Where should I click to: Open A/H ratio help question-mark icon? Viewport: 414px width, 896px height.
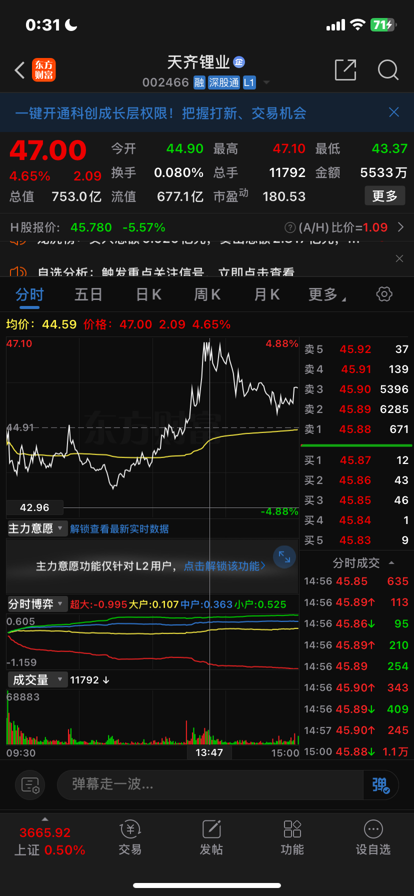tap(290, 227)
